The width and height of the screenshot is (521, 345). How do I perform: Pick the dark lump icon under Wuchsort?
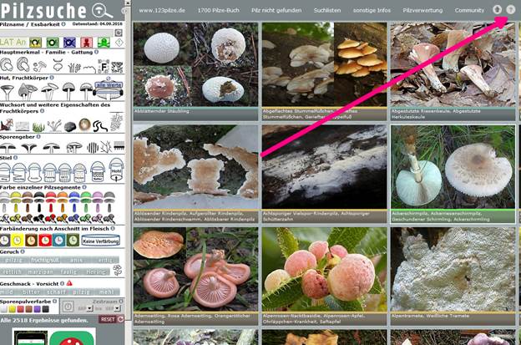(70, 127)
